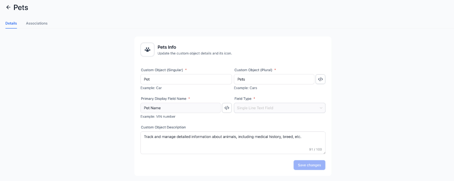Image resolution: width=454 pixels, height=181 pixels.
Task: Click the code icon beside the Plural field
Action: 320,79
